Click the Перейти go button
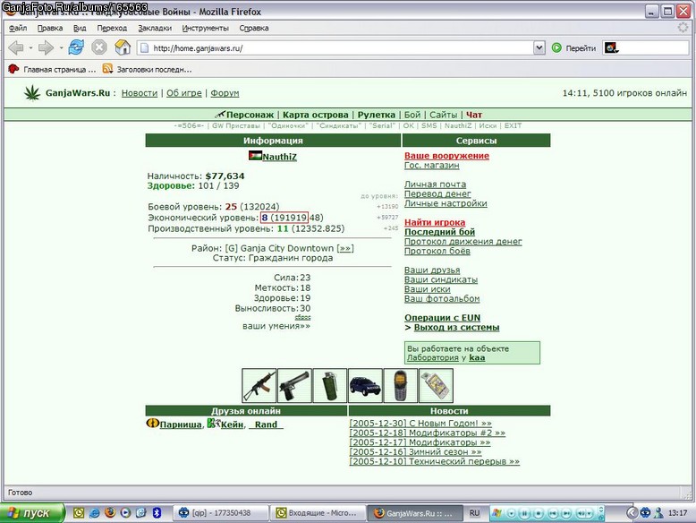This screenshot has height=523, width=696. (573, 48)
